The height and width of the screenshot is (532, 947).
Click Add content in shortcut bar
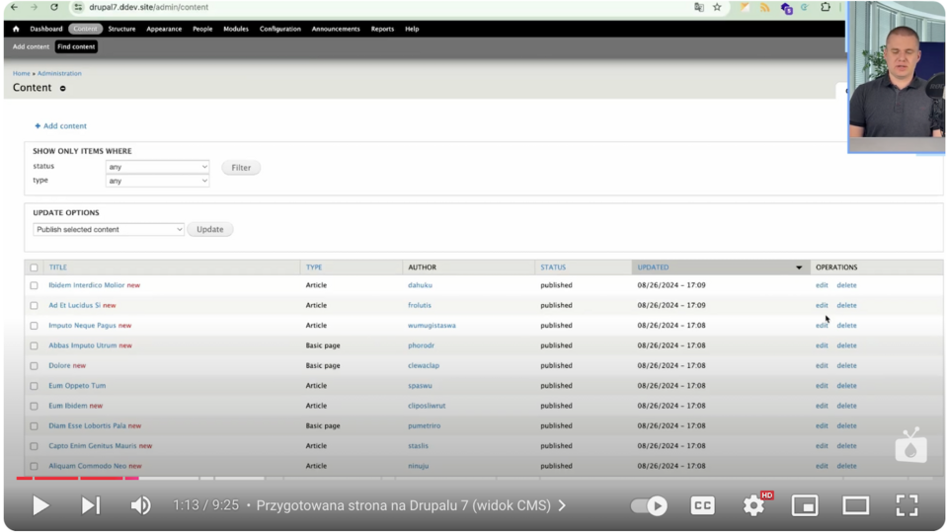pos(31,46)
